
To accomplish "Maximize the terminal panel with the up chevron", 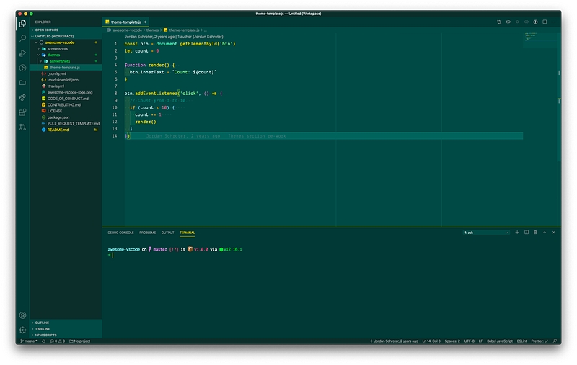I will pyautogui.click(x=545, y=233).
